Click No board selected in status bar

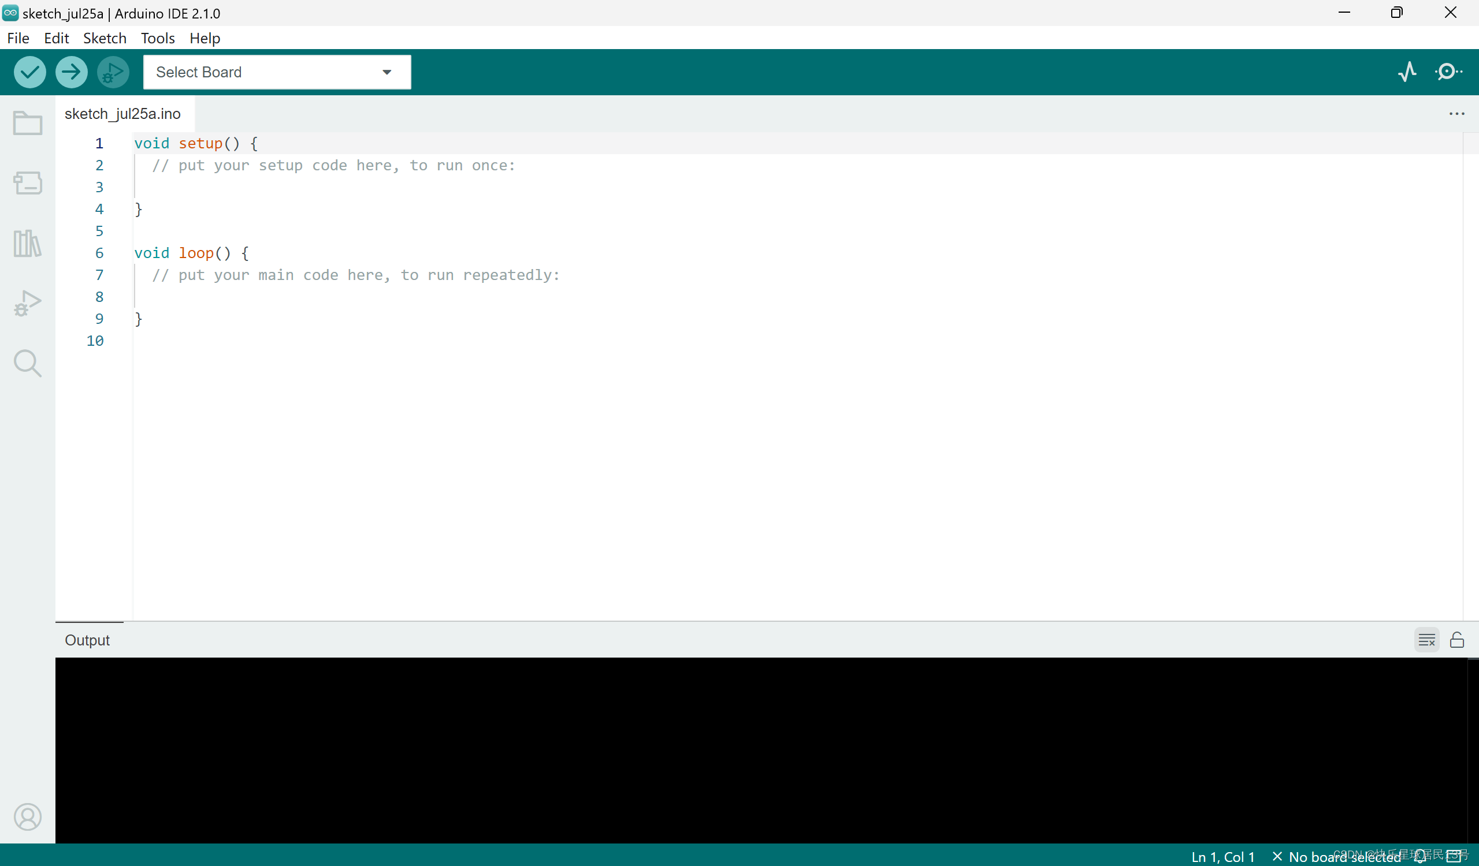1344,857
